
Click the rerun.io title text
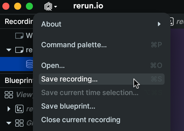coord(88,6)
